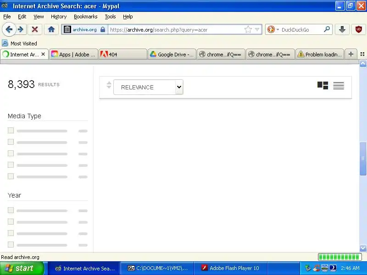Check the first Year checkbox
367x275 pixels.
pyautogui.click(x=11, y=210)
